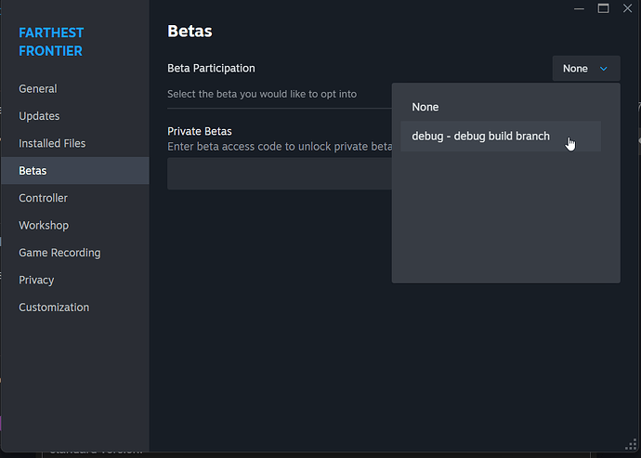641x458 pixels.
Task: Open the Controller settings page
Action: click(x=44, y=198)
